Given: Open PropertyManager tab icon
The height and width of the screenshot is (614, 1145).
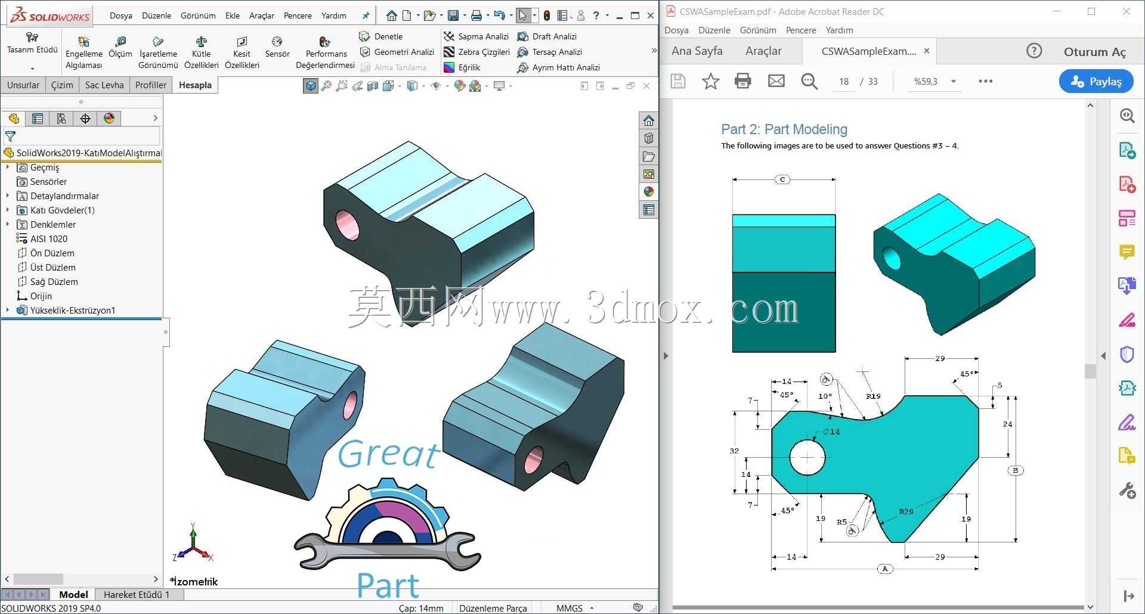Looking at the screenshot, I should [38, 118].
